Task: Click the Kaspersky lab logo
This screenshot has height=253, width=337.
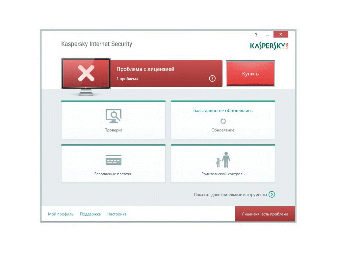Action: click(269, 46)
